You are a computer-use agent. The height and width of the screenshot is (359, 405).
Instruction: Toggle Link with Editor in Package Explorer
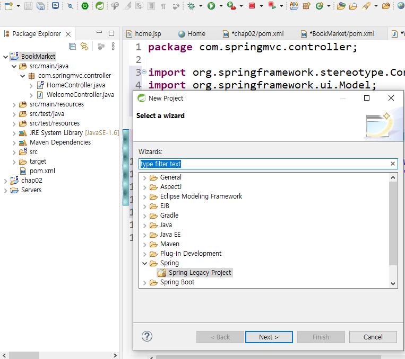point(84,47)
